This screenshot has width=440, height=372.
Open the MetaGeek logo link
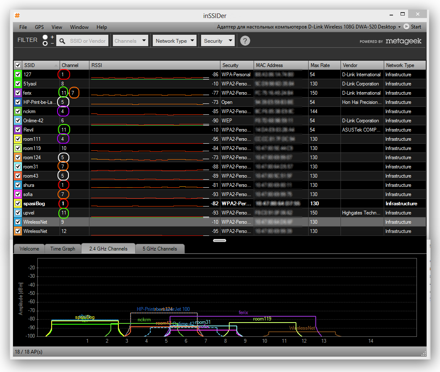click(x=403, y=41)
